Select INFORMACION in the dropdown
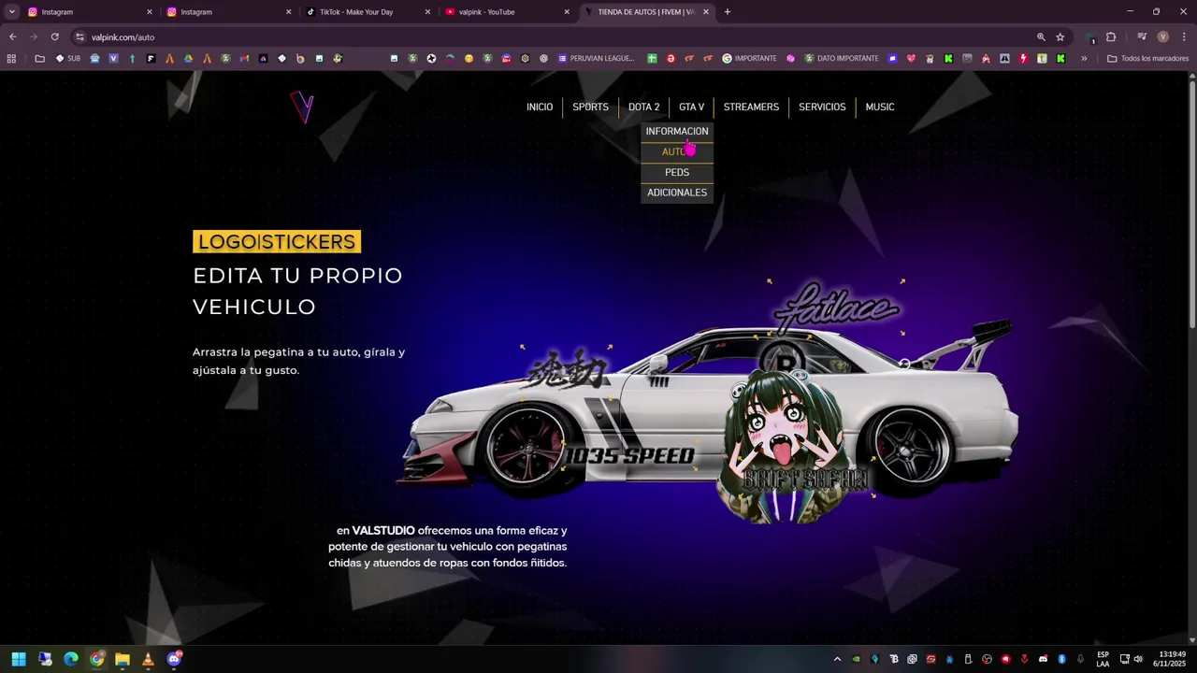 pyautogui.click(x=677, y=132)
